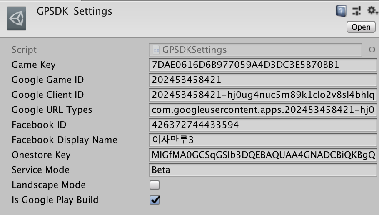This screenshot has width=379, height=215.
Task: Uncheck the Is Google Play Build checkbox
Action: pos(155,200)
